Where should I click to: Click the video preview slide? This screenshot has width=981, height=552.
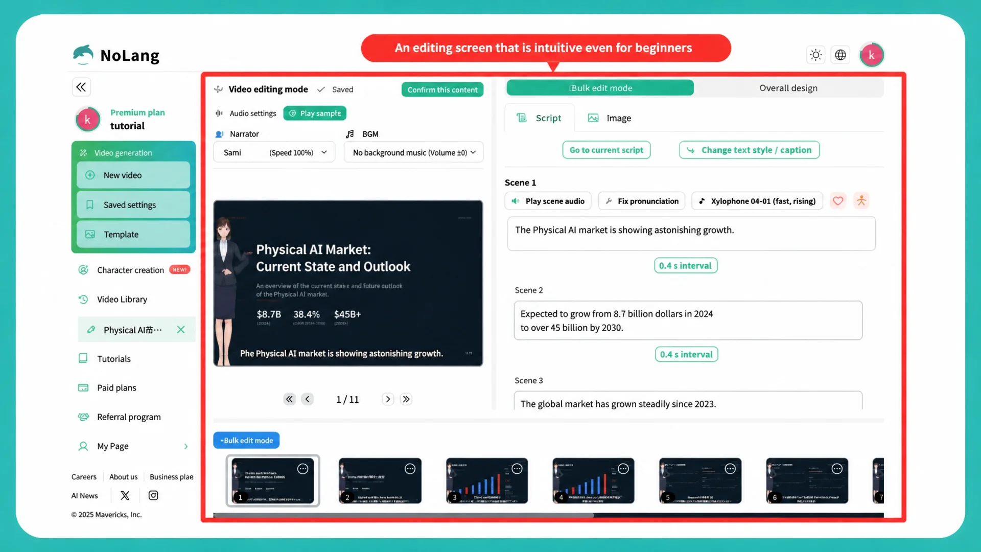click(348, 283)
